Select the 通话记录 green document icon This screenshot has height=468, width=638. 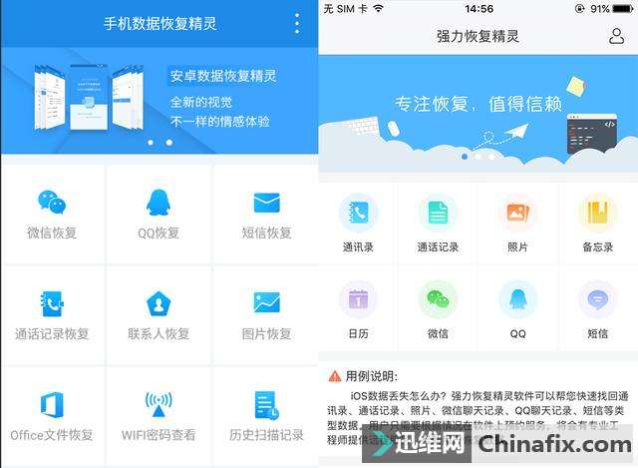pos(438,213)
